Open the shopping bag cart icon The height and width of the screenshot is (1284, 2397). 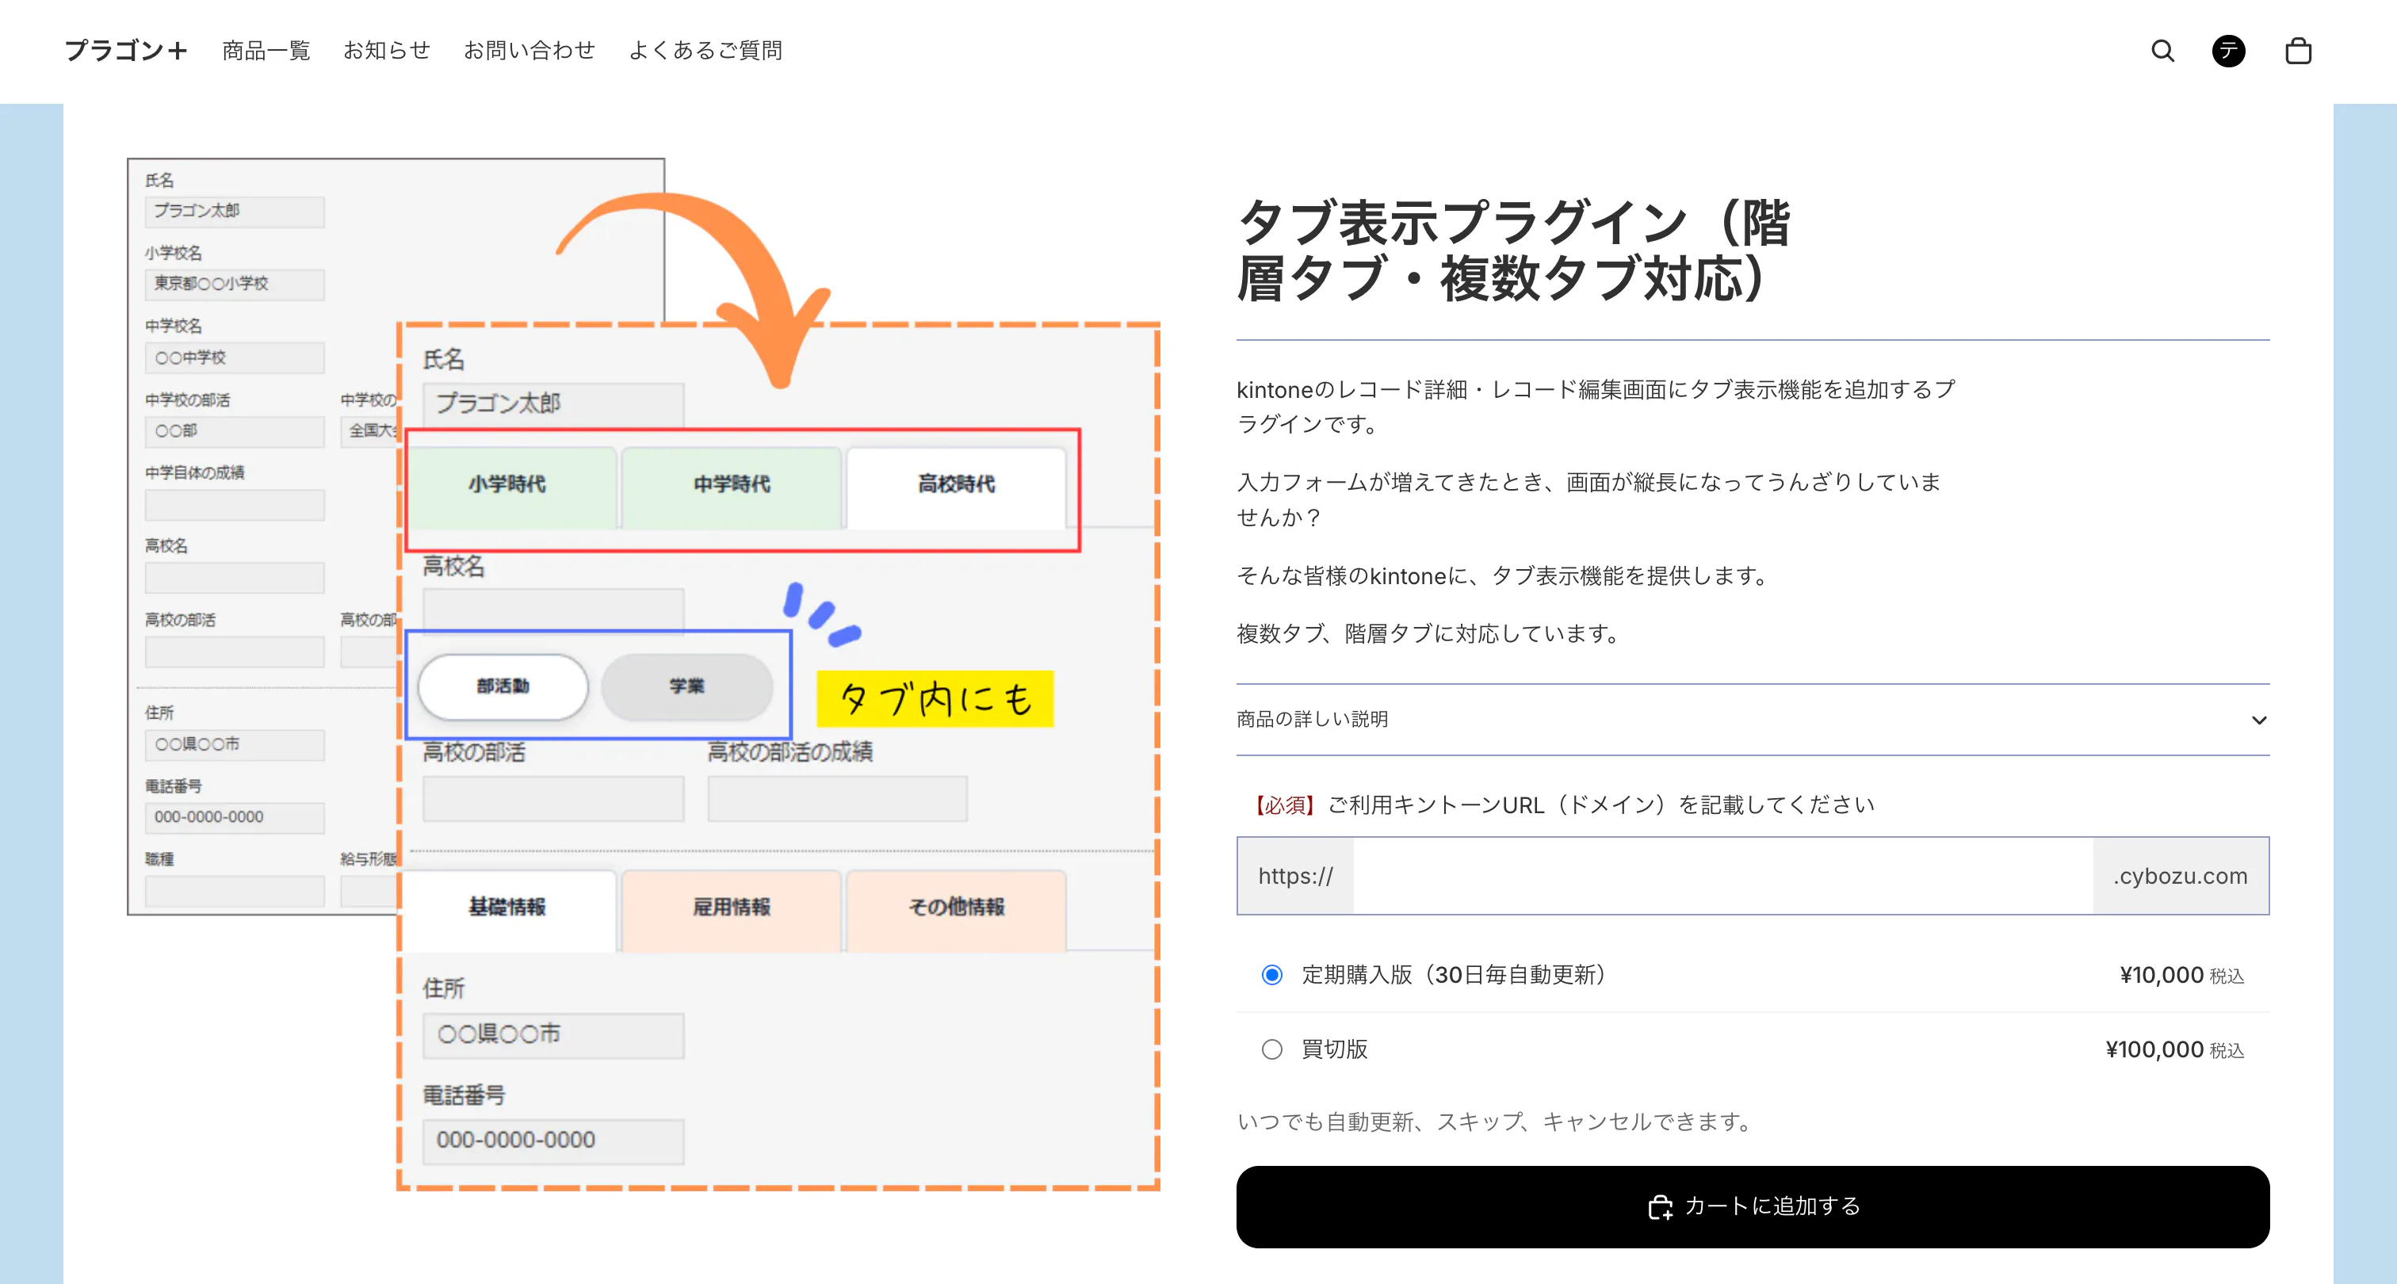(x=2297, y=50)
